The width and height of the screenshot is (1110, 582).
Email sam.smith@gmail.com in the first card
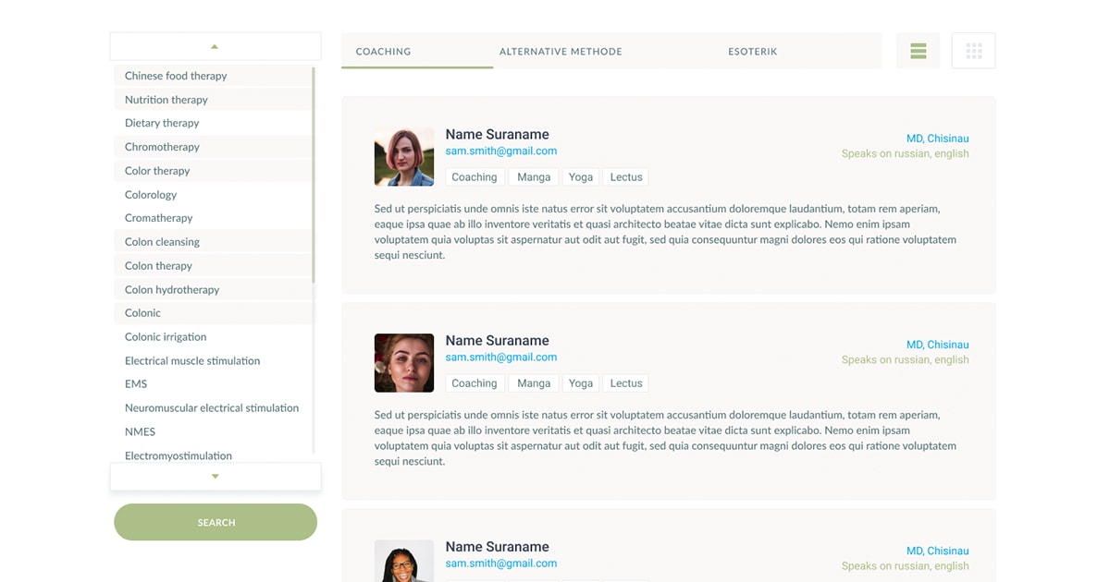pos(501,152)
